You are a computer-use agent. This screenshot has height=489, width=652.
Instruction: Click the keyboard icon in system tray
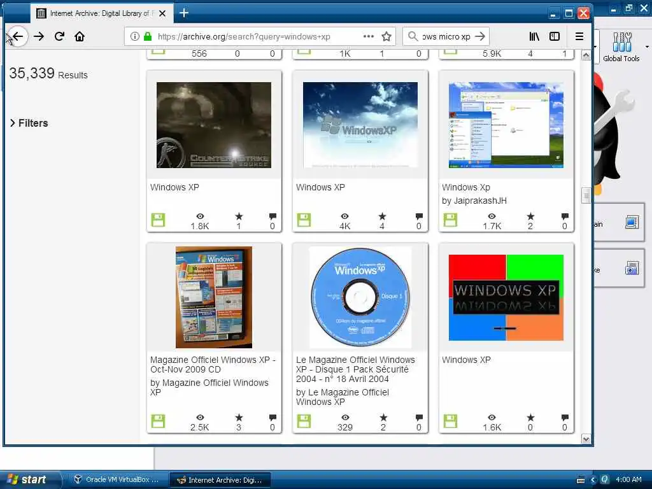[581, 480]
